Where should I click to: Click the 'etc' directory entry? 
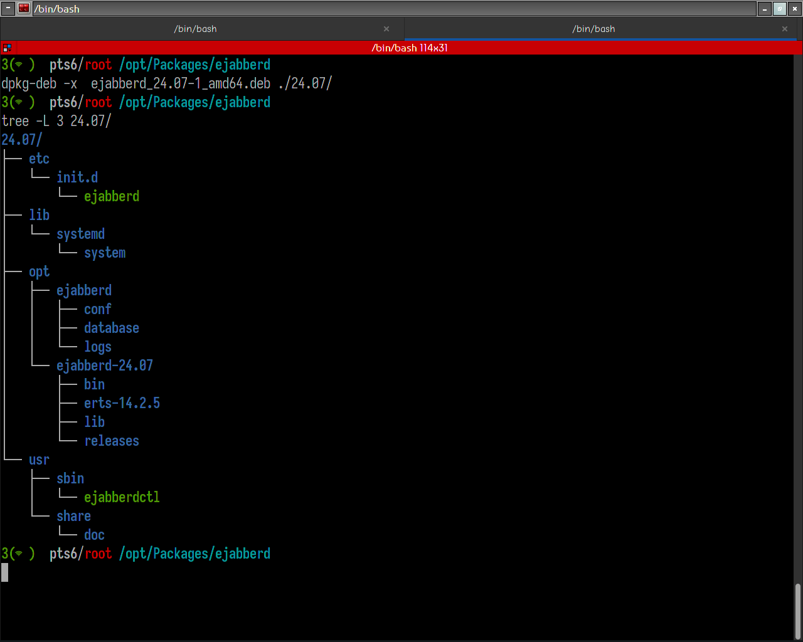point(39,159)
